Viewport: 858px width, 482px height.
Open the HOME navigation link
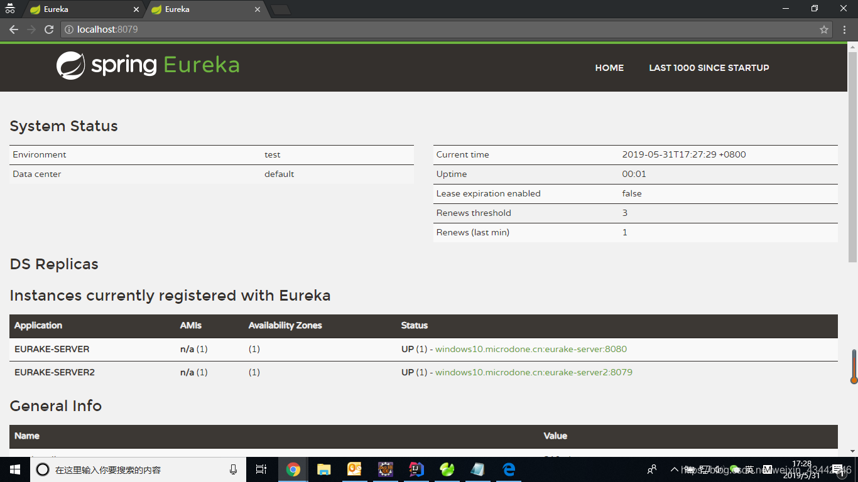click(609, 68)
